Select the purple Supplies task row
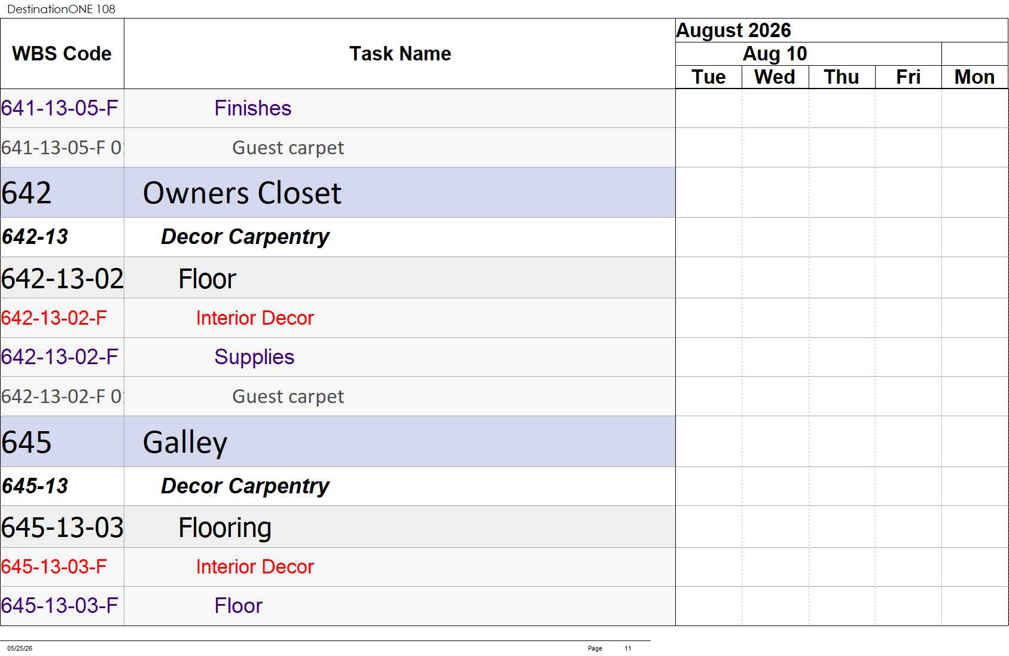The height and width of the screenshot is (656, 1009). click(x=338, y=357)
